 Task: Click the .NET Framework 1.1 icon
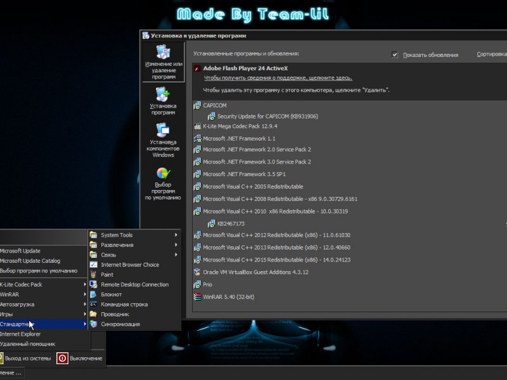pyautogui.click(x=197, y=139)
